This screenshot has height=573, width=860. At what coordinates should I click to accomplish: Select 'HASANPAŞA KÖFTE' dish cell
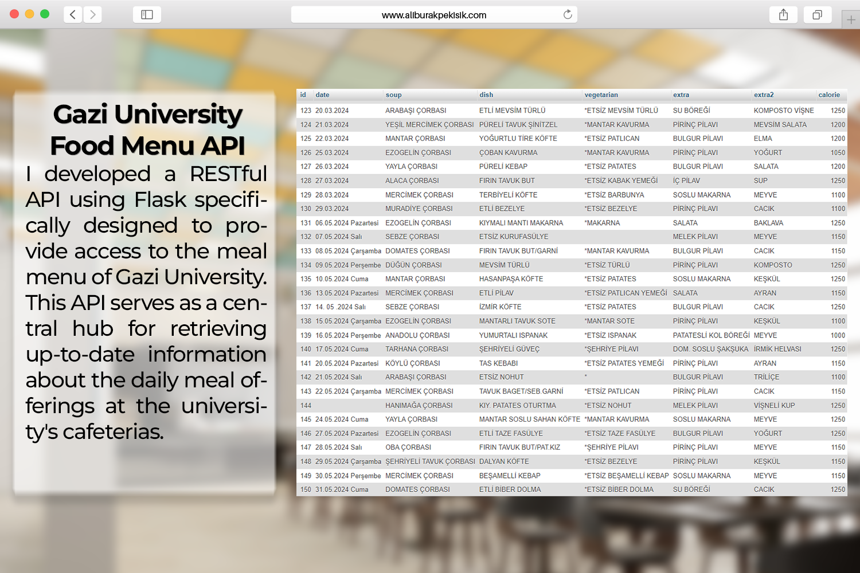click(x=511, y=279)
